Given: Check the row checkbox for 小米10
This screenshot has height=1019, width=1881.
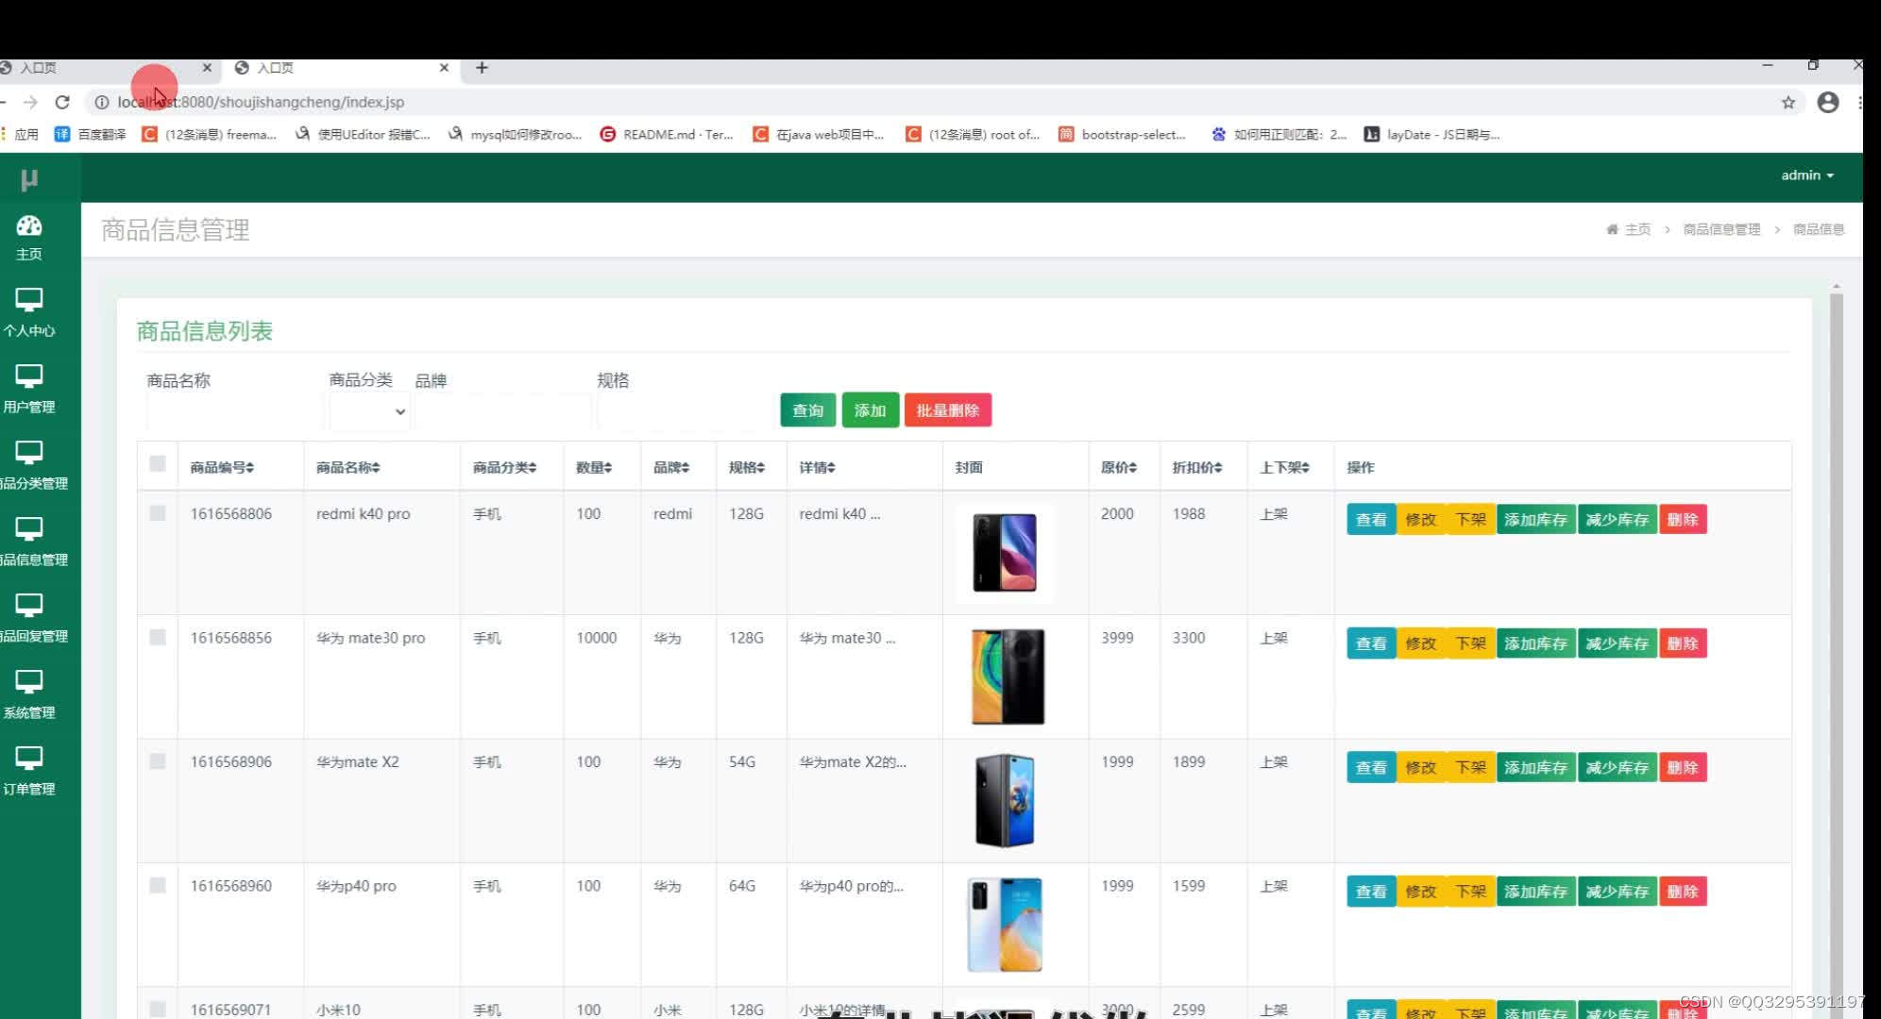Looking at the screenshot, I should click(158, 1010).
